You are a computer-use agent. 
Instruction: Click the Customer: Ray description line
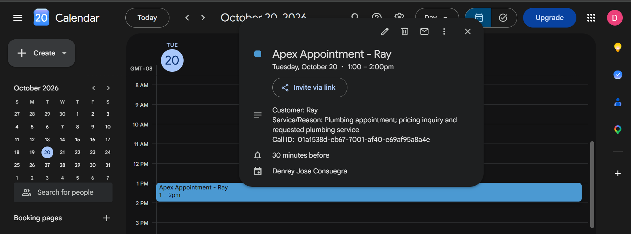pyautogui.click(x=295, y=110)
